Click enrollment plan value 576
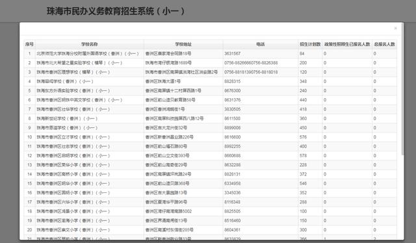416x243 pixels. [x=304, y=137]
